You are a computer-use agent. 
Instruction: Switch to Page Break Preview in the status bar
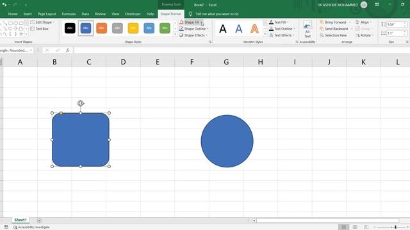click(366, 227)
